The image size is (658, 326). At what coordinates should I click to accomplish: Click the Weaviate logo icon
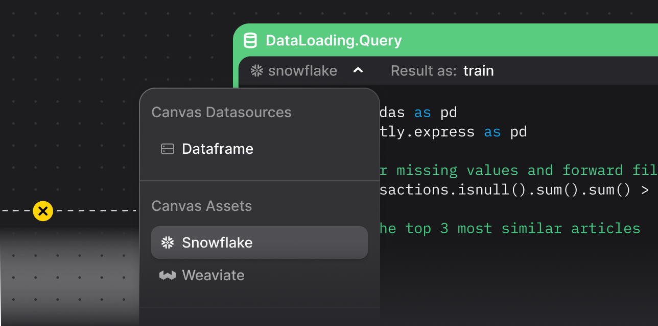(x=168, y=275)
